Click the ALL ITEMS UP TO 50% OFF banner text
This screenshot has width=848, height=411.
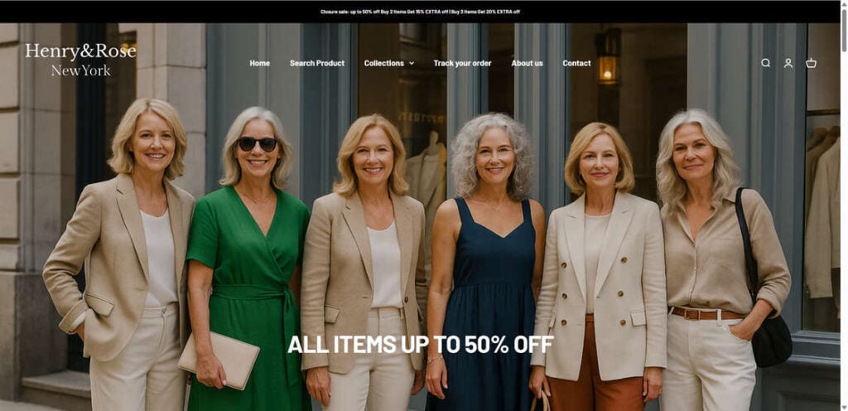(x=420, y=345)
